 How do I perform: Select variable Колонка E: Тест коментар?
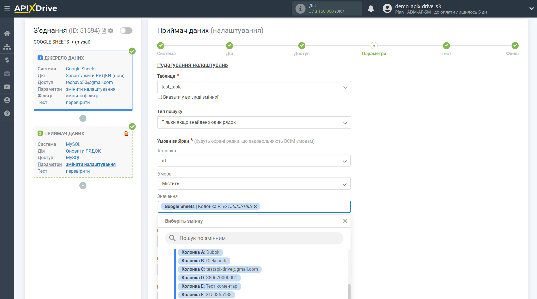point(209,286)
